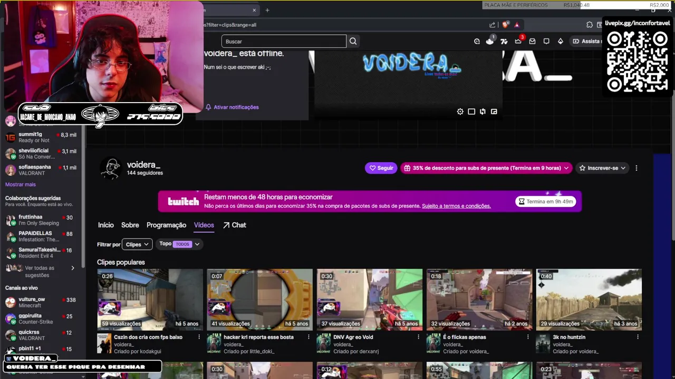The image size is (675, 379).
Task: Follow voidera_ with Seguir button
Action: click(381, 168)
